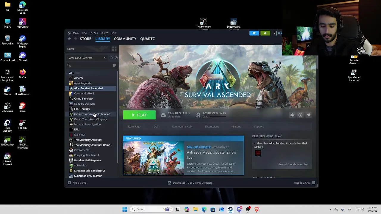The width and height of the screenshot is (381, 214).
Task: Click the Steam help question mark icon
Action: point(274,33)
